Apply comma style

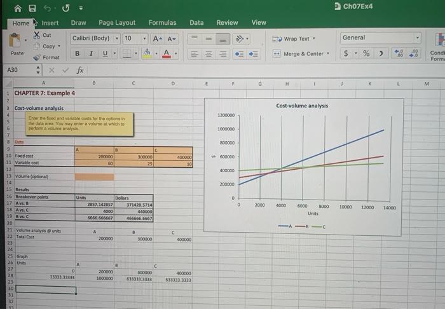381,53
